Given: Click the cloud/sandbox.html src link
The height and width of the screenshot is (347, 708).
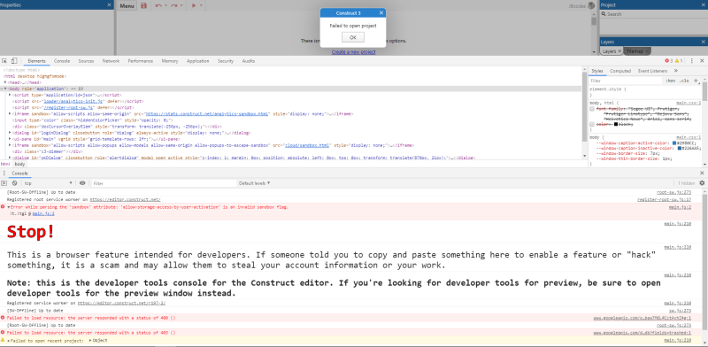Looking at the screenshot, I should tap(307, 146).
